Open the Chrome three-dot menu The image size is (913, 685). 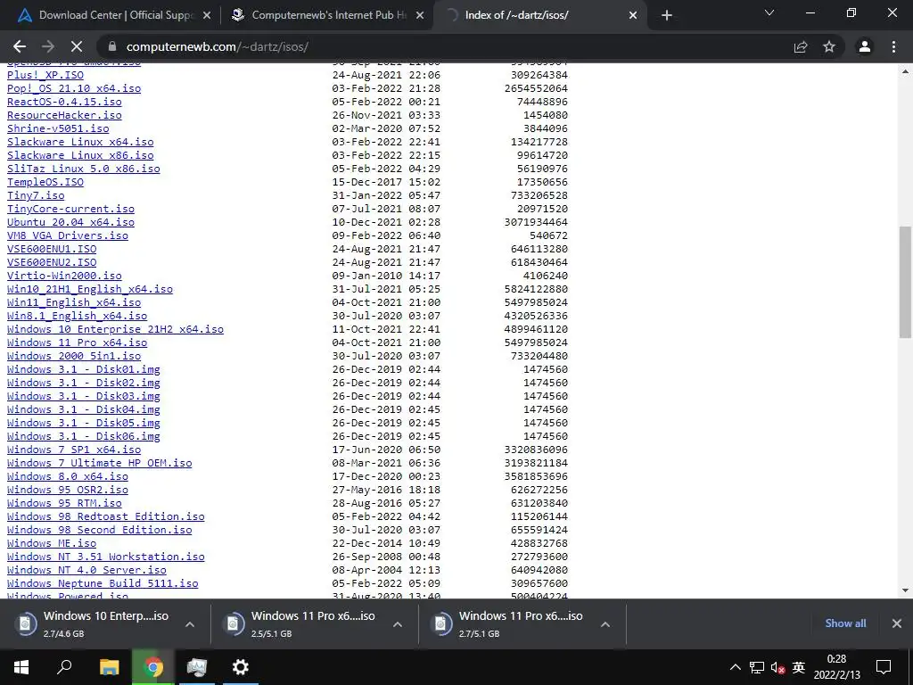(x=893, y=46)
